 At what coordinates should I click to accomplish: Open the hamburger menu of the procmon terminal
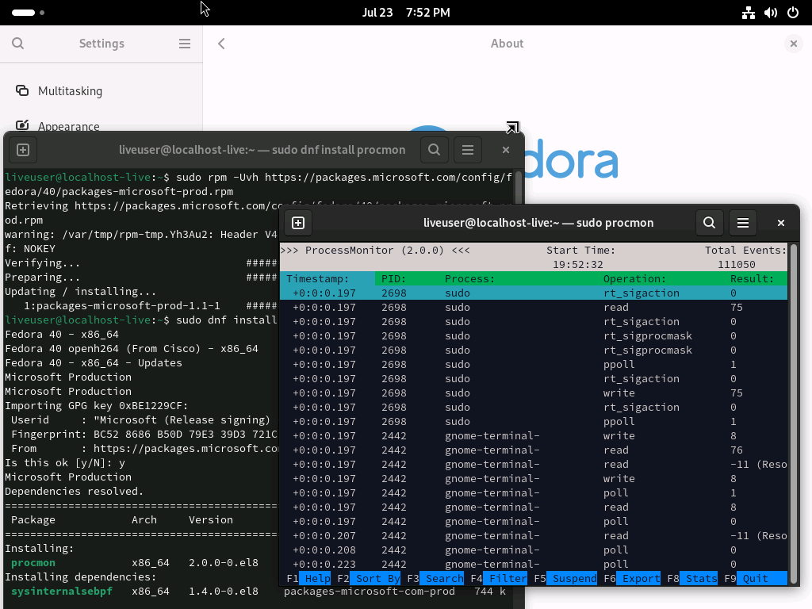tap(743, 223)
